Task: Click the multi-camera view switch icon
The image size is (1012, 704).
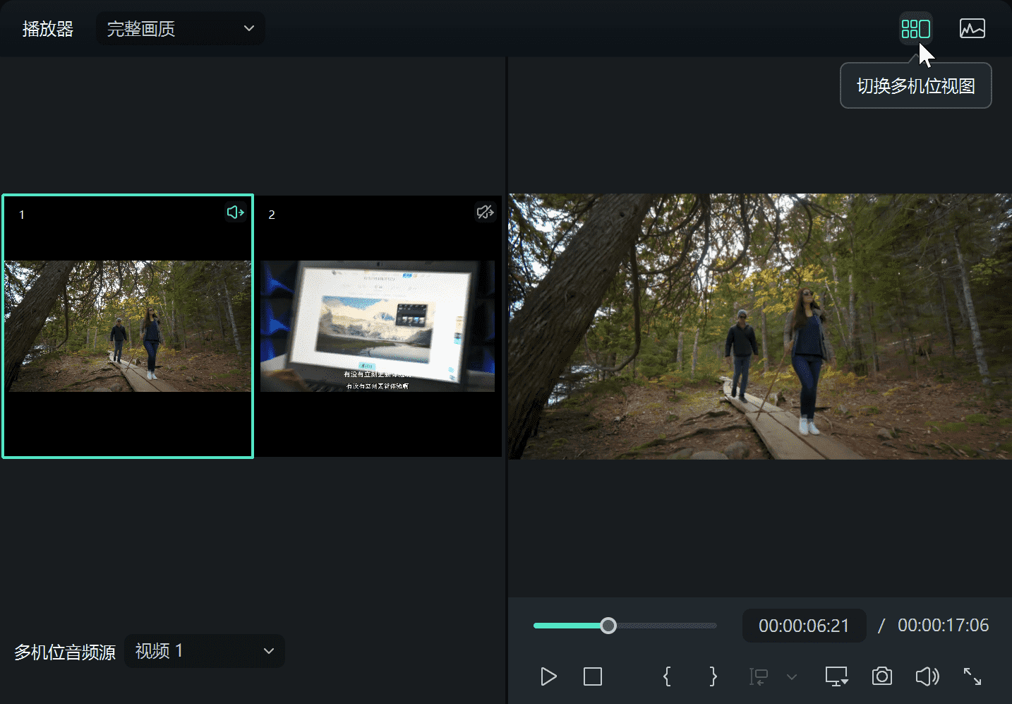Action: click(x=915, y=29)
